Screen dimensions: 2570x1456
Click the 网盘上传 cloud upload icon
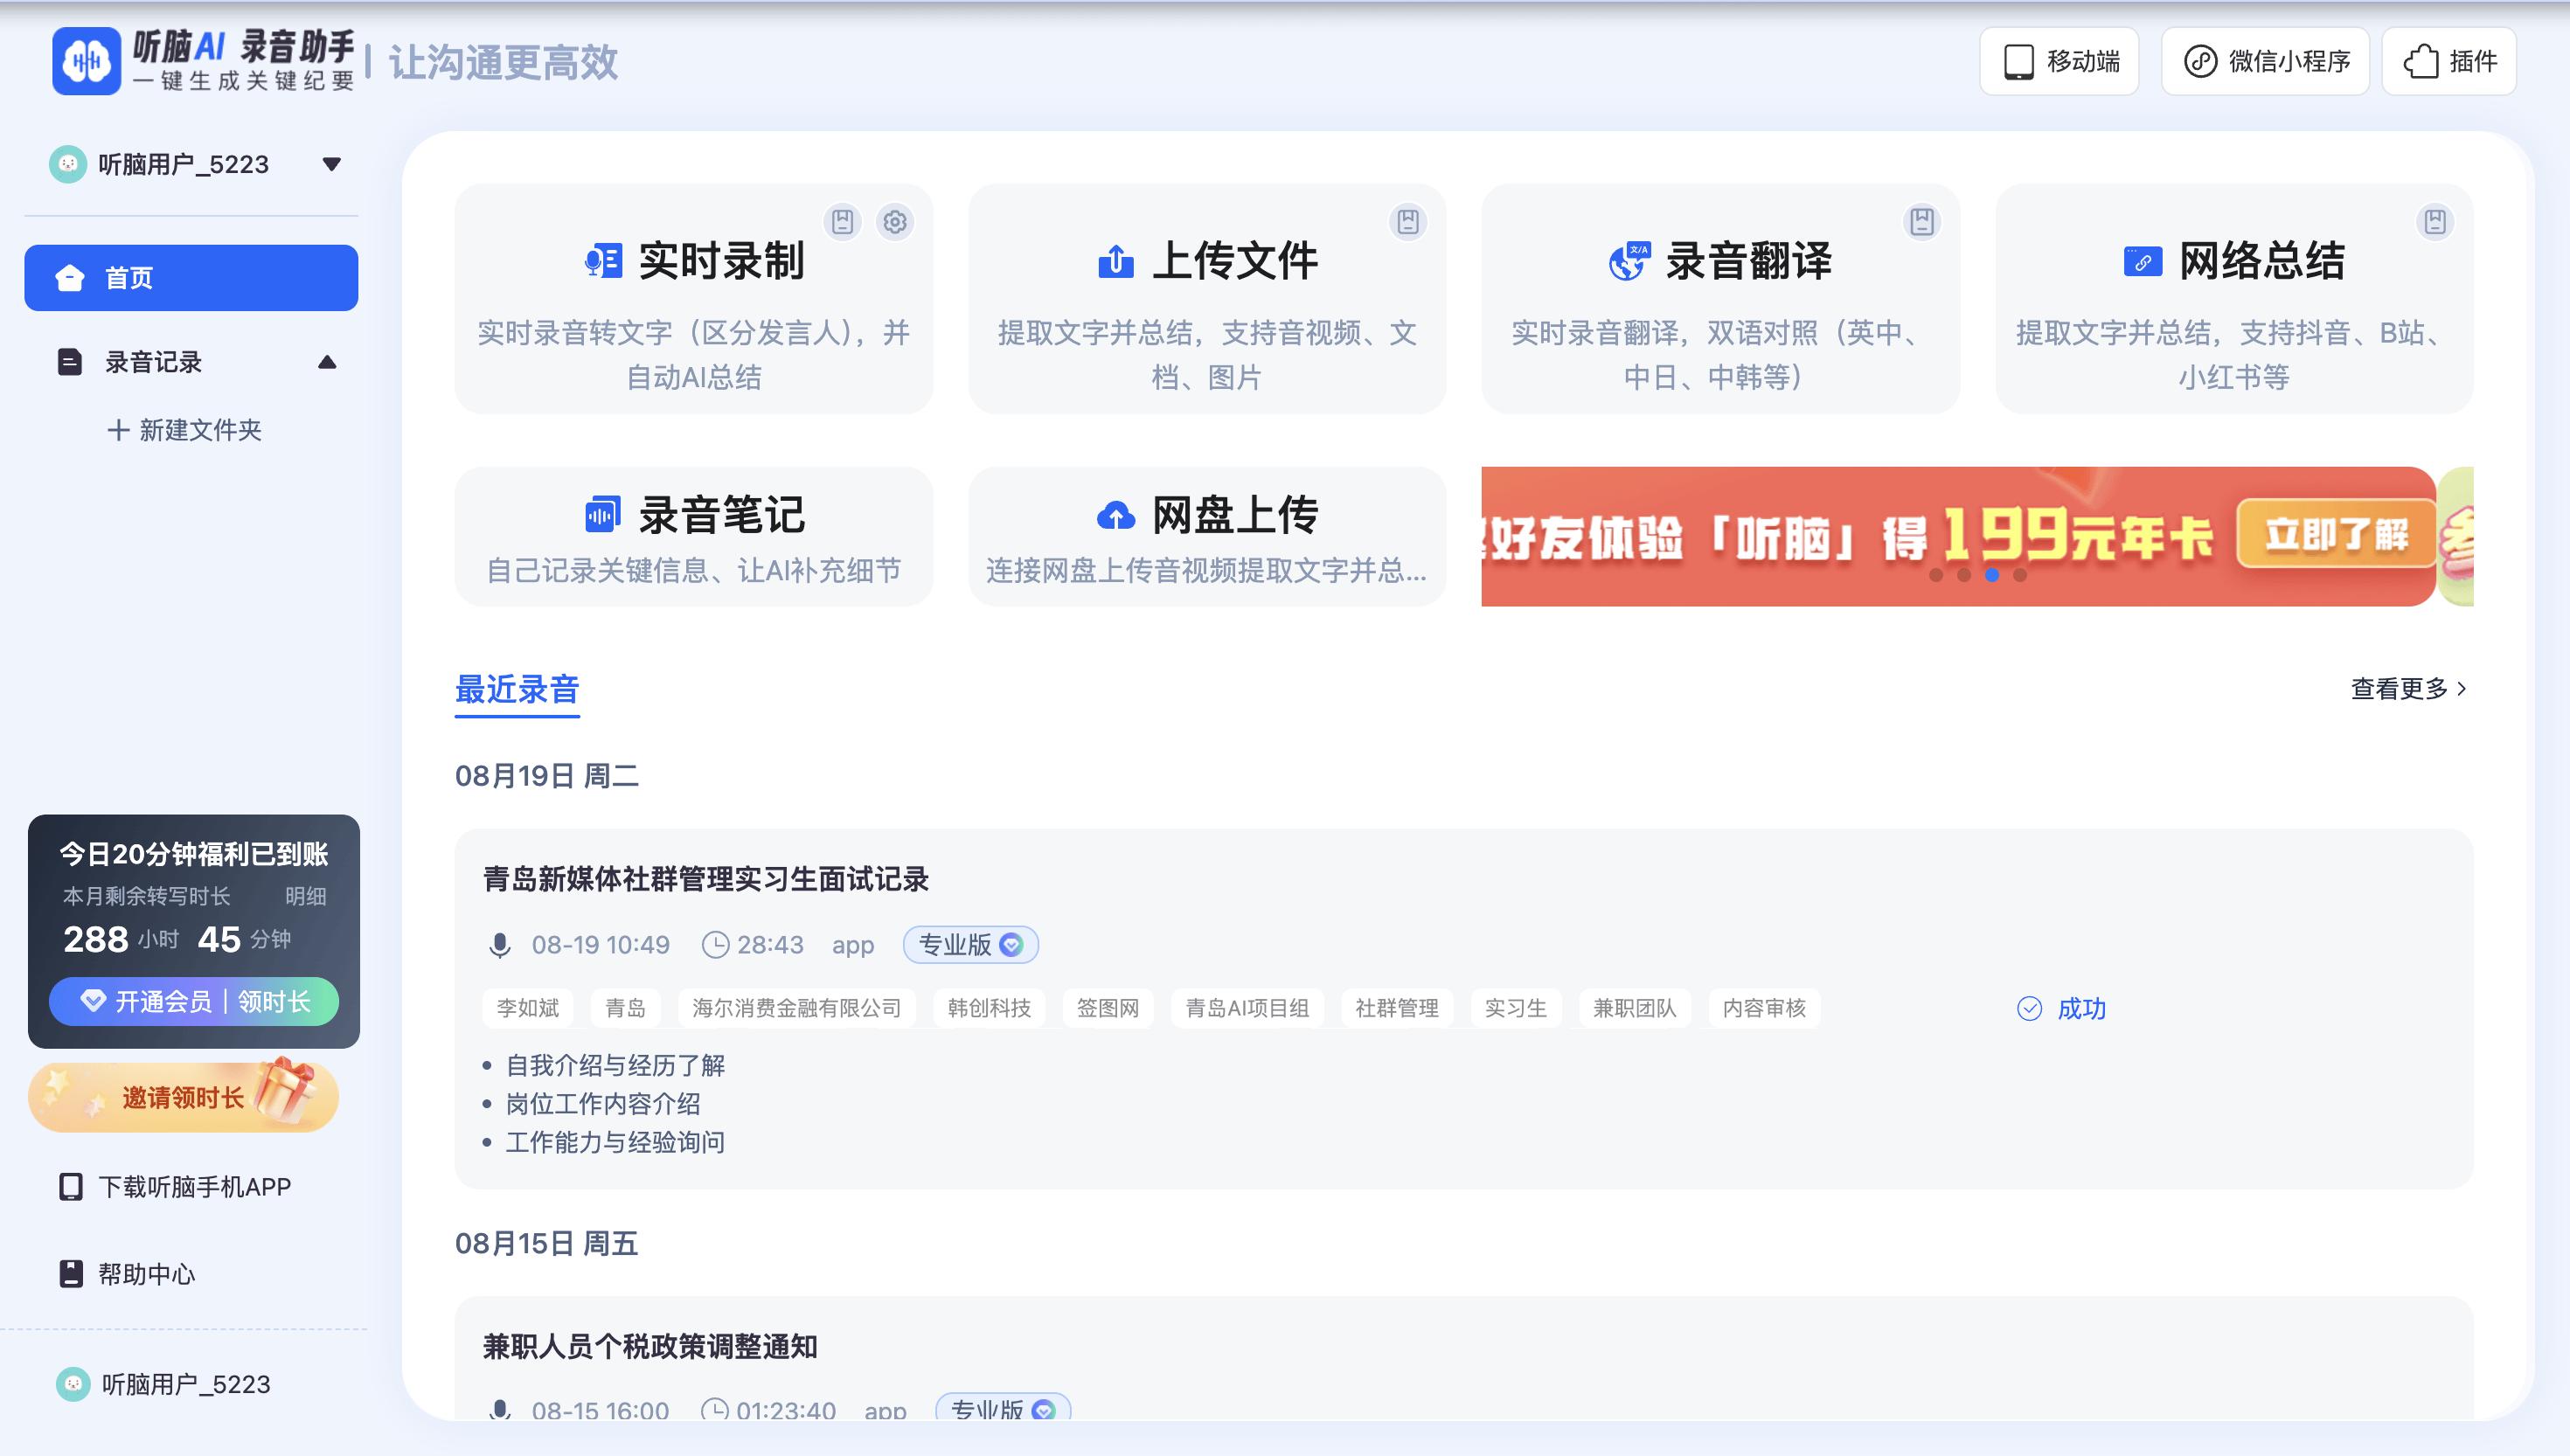pos(1116,514)
